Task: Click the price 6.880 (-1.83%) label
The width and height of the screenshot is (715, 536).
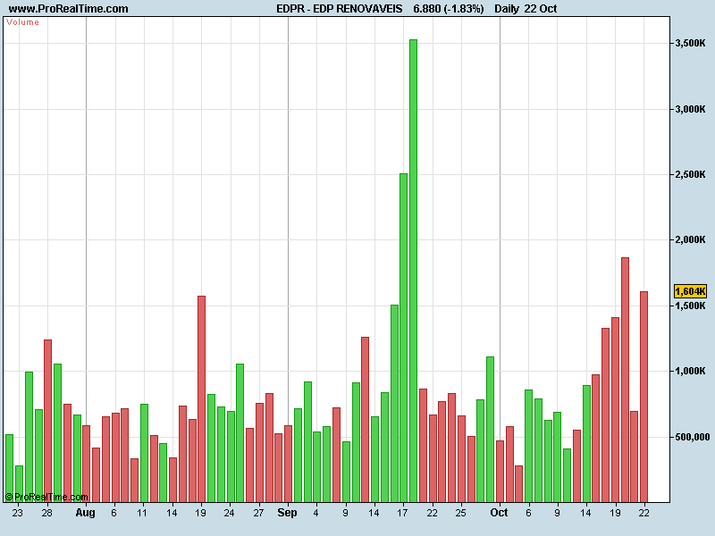Action: point(449,9)
